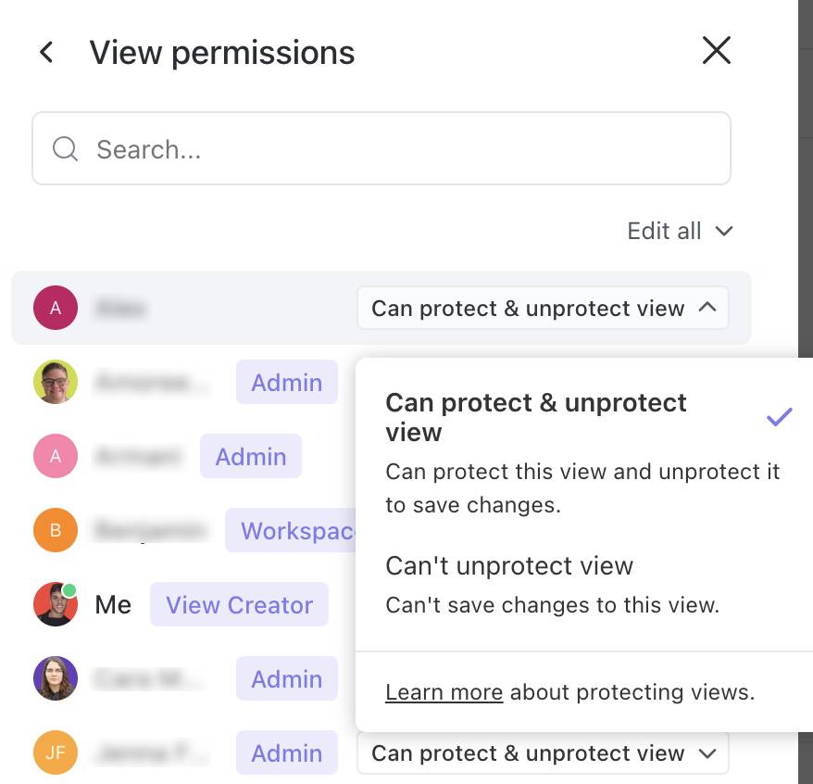Open Alex's crimson avatar
The height and width of the screenshot is (784, 813).
click(55, 308)
